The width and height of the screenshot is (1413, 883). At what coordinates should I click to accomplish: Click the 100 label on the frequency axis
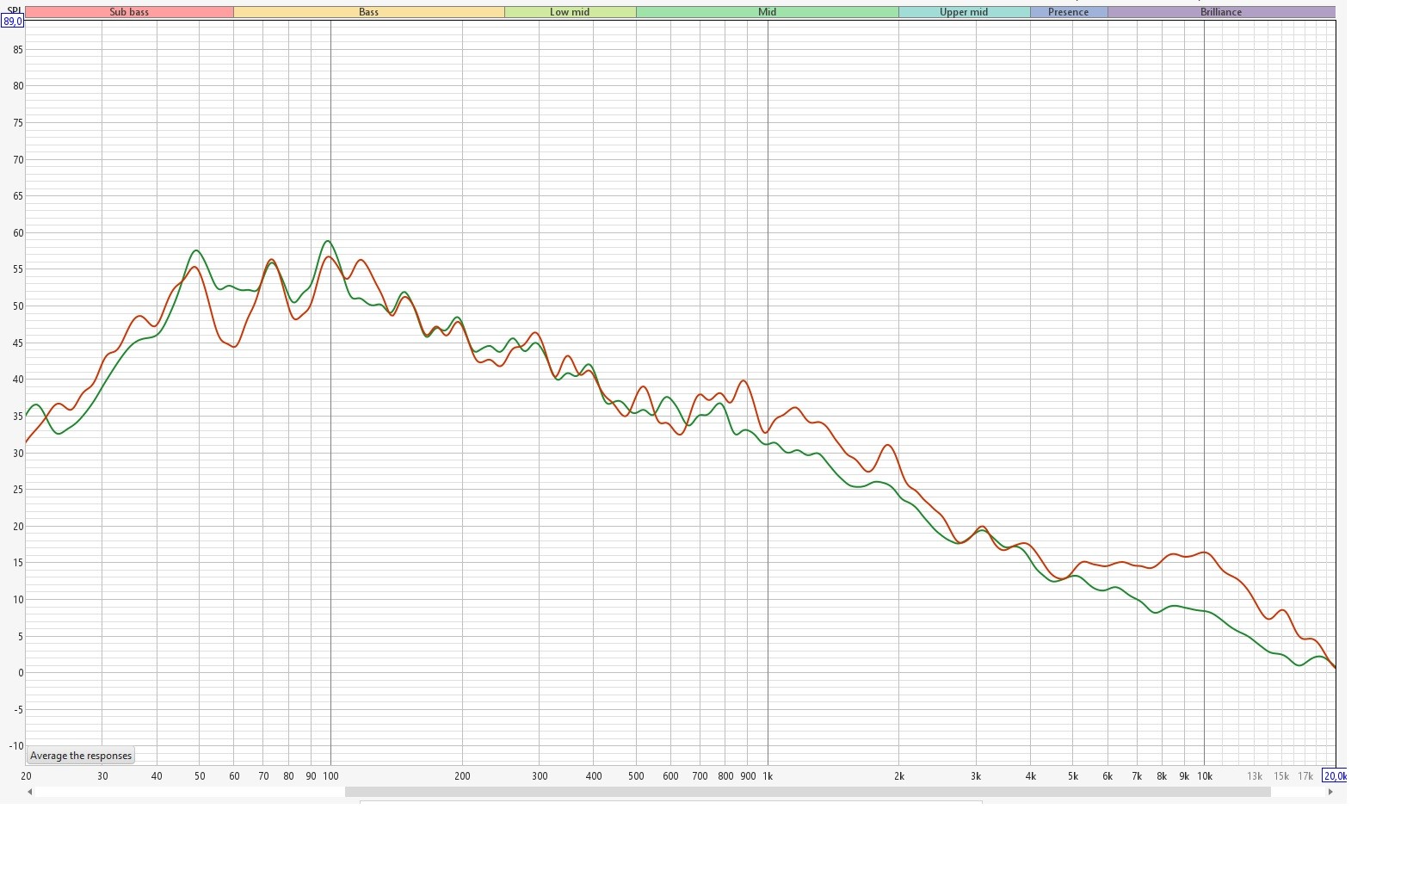point(330,776)
